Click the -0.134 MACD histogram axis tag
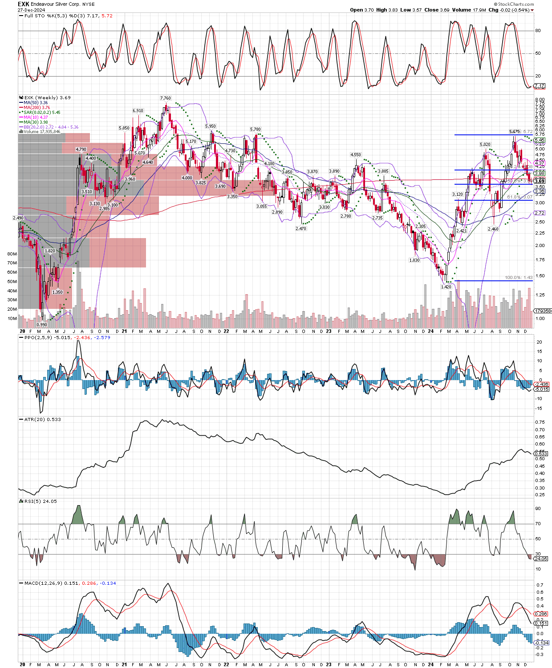552x668 pixels. [542, 643]
